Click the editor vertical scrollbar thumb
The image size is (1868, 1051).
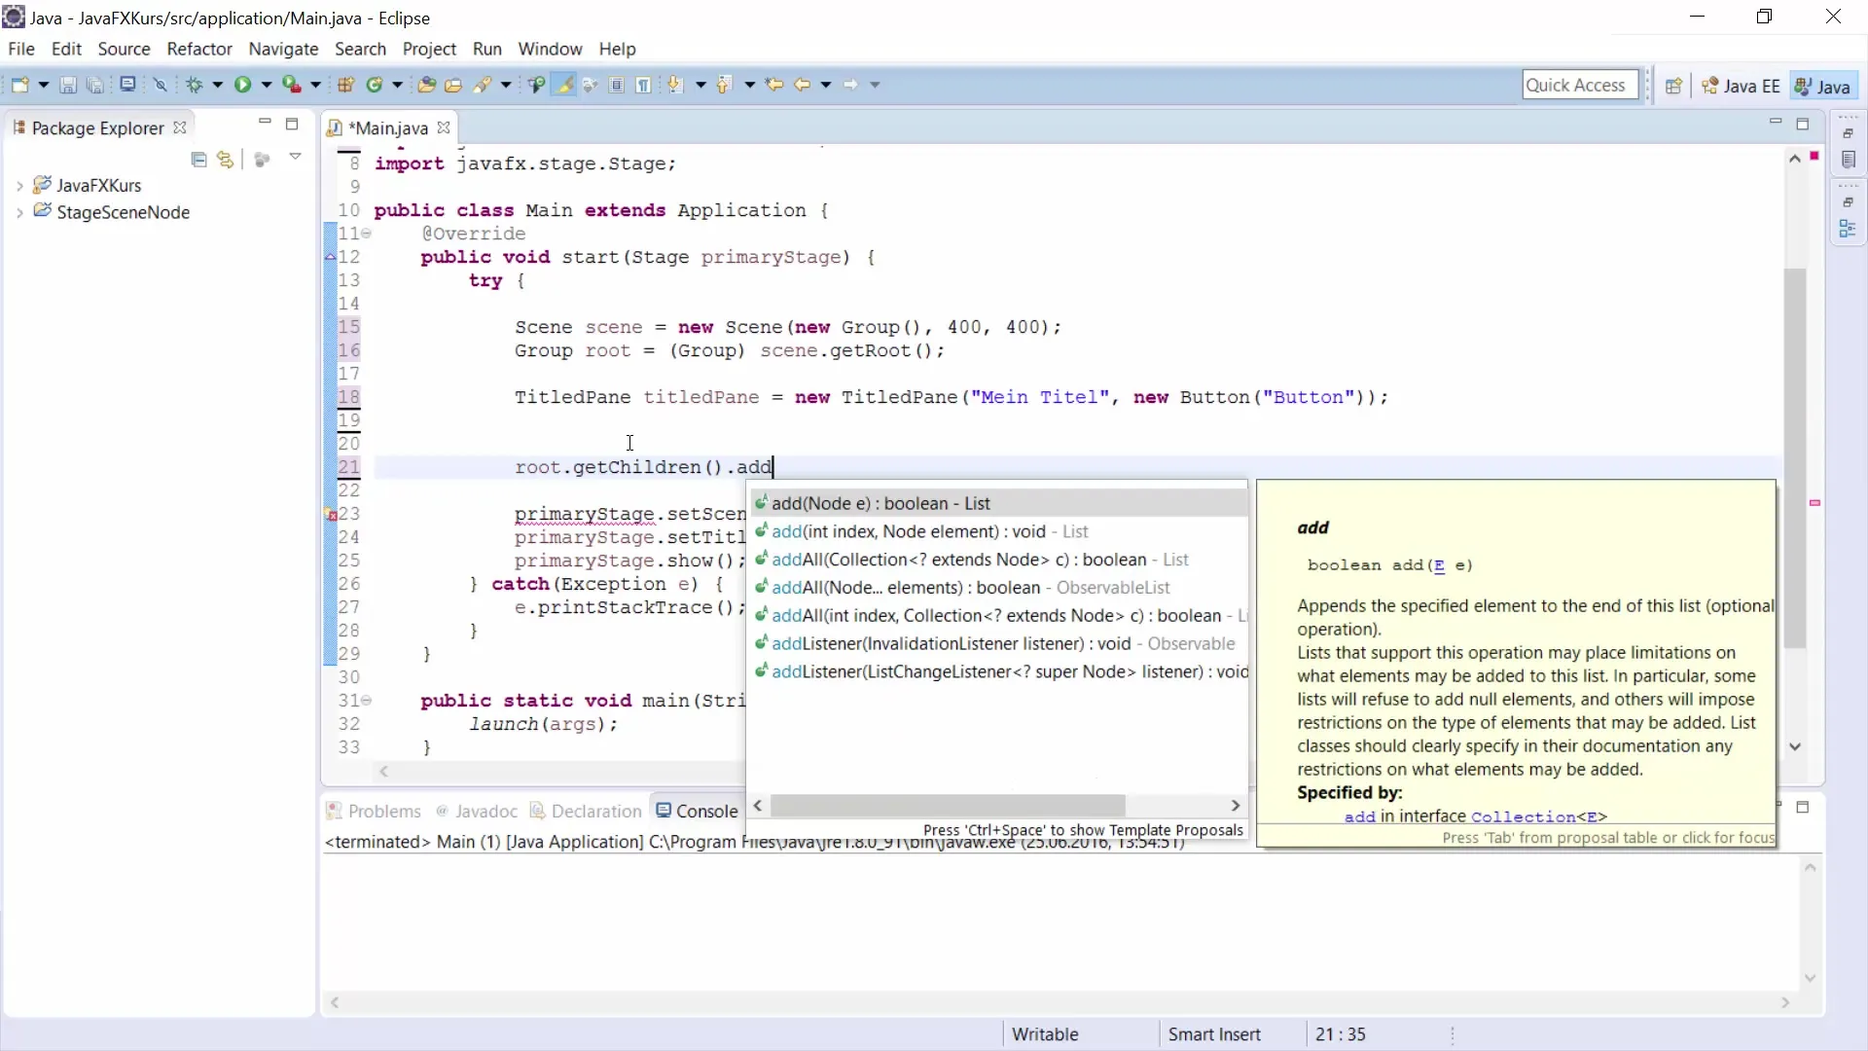click(1795, 458)
